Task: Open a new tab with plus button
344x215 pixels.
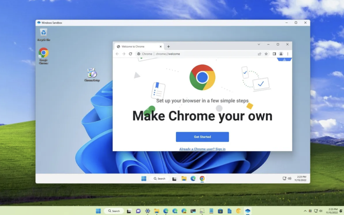Action: 169,47
